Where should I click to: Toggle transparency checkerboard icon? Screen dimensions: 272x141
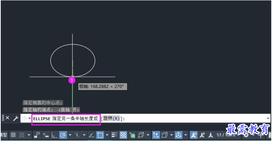pyautogui.click(x=123, y=135)
